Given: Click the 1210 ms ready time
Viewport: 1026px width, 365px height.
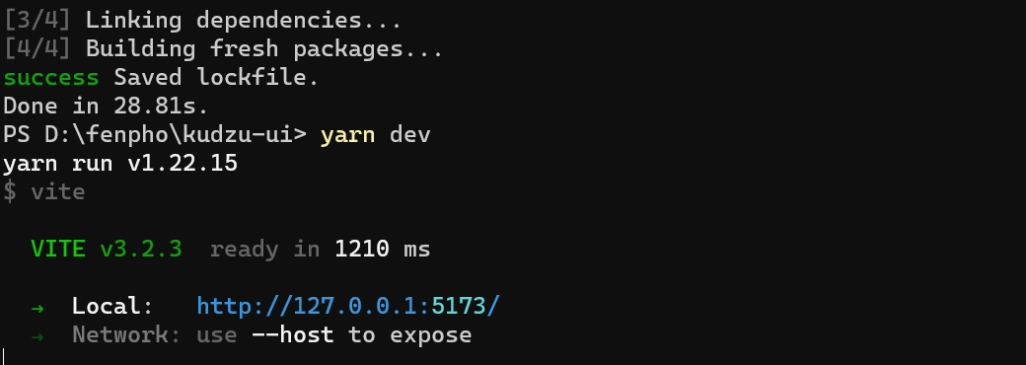Looking at the screenshot, I should (x=382, y=249).
